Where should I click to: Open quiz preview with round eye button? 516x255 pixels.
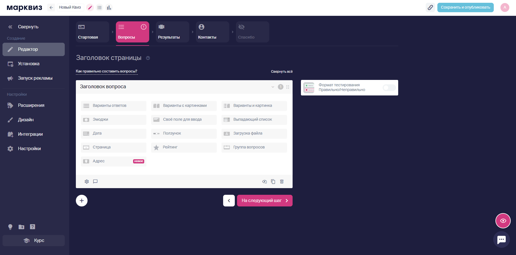pyautogui.click(x=503, y=221)
